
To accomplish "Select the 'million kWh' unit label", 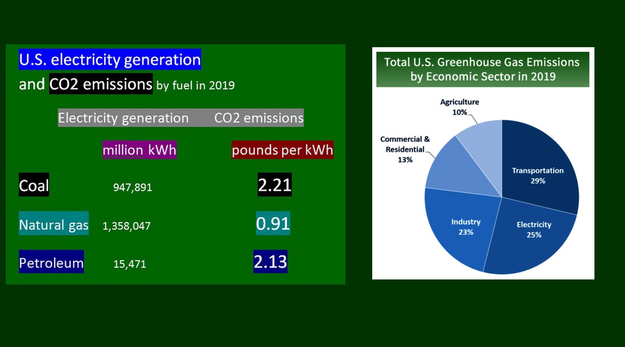I will 139,150.
